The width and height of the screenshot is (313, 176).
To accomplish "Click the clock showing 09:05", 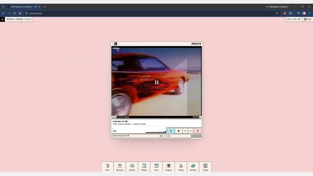I will pos(307,19).
